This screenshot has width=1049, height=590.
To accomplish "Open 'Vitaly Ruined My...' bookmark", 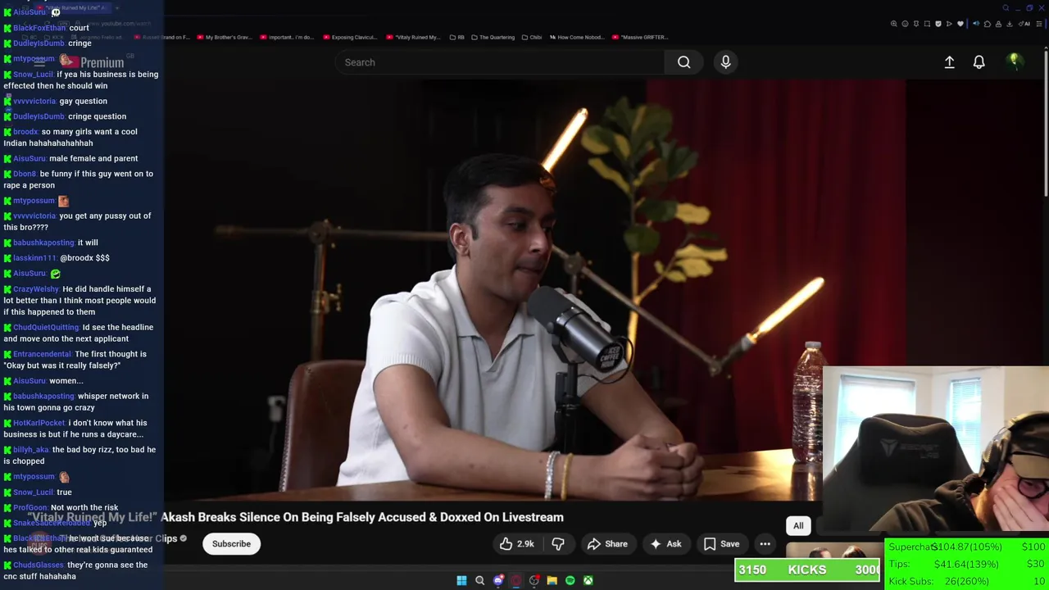I will click(x=413, y=37).
